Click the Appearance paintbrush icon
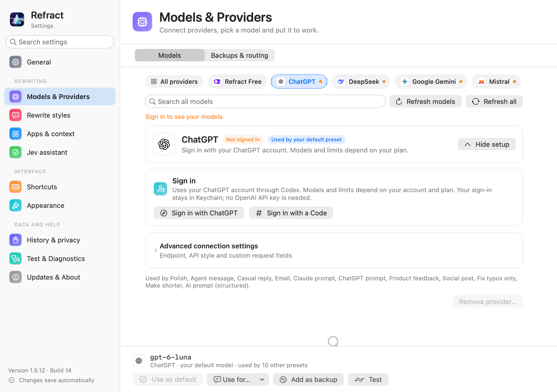This screenshot has height=392, width=557. [x=15, y=206]
